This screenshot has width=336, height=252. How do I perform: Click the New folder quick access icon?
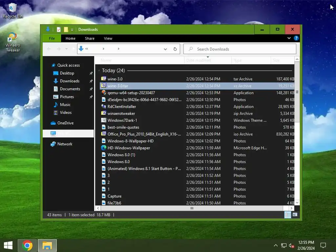pyautogui.click(x=66, y=29)
